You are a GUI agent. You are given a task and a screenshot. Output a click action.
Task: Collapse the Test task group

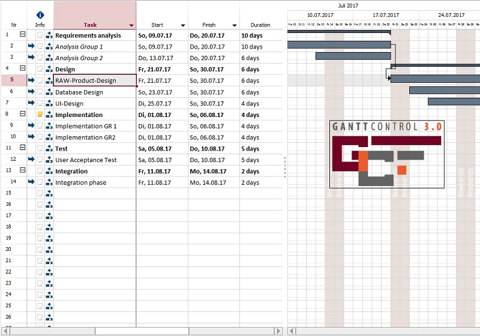click(x=23, y=148)
